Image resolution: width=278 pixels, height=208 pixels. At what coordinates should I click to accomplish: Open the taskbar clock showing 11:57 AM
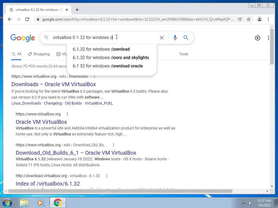(264, 203)
